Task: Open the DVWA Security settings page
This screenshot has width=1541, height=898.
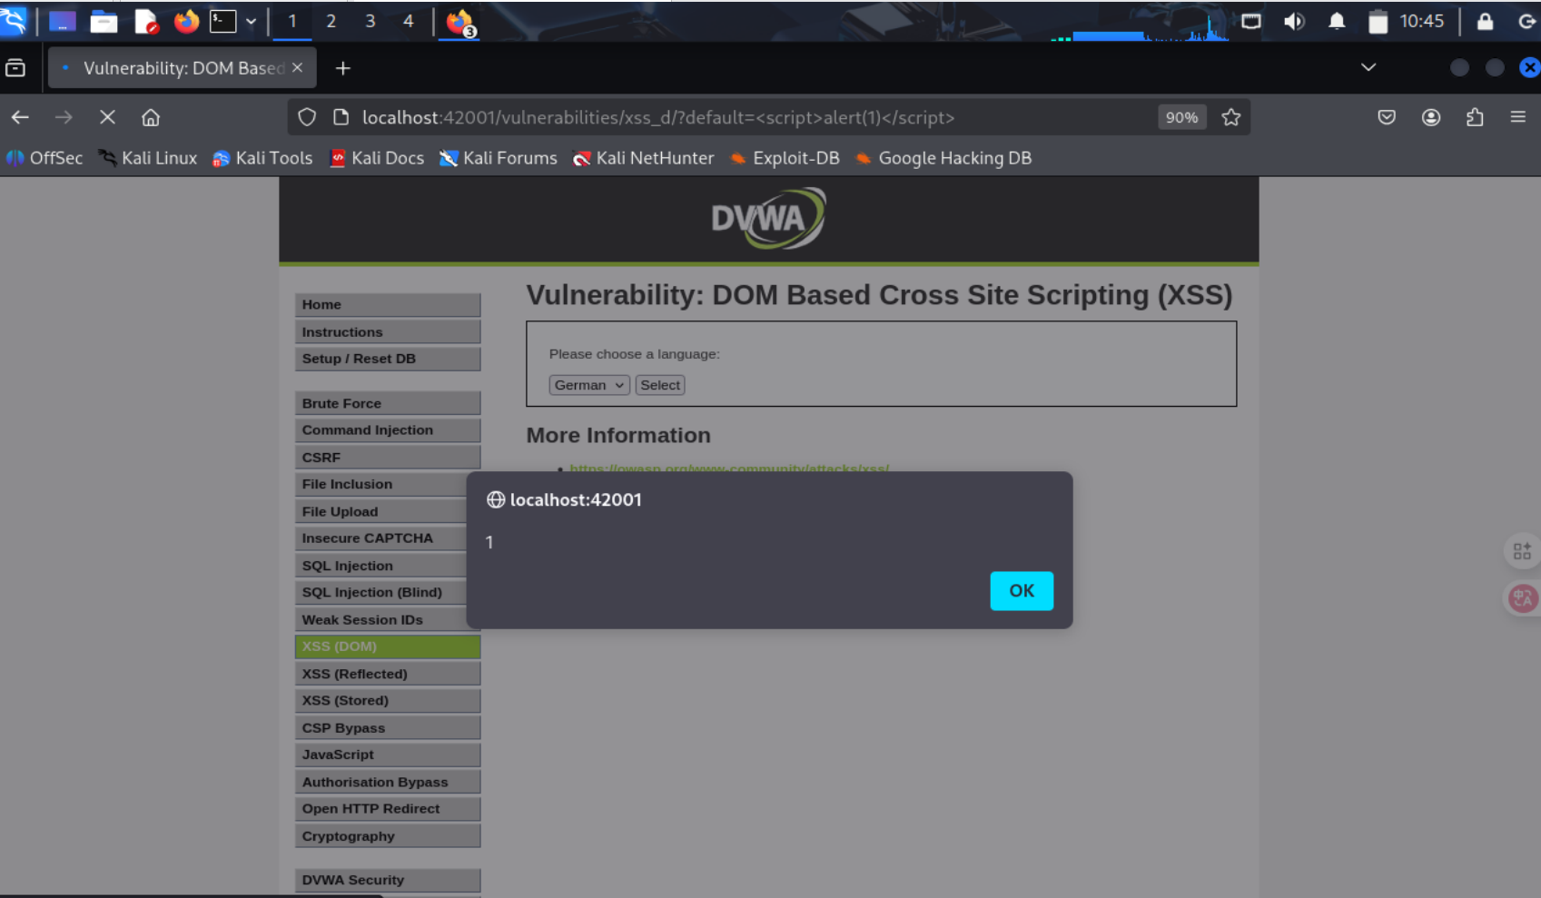Action: (x=388, y=880)
